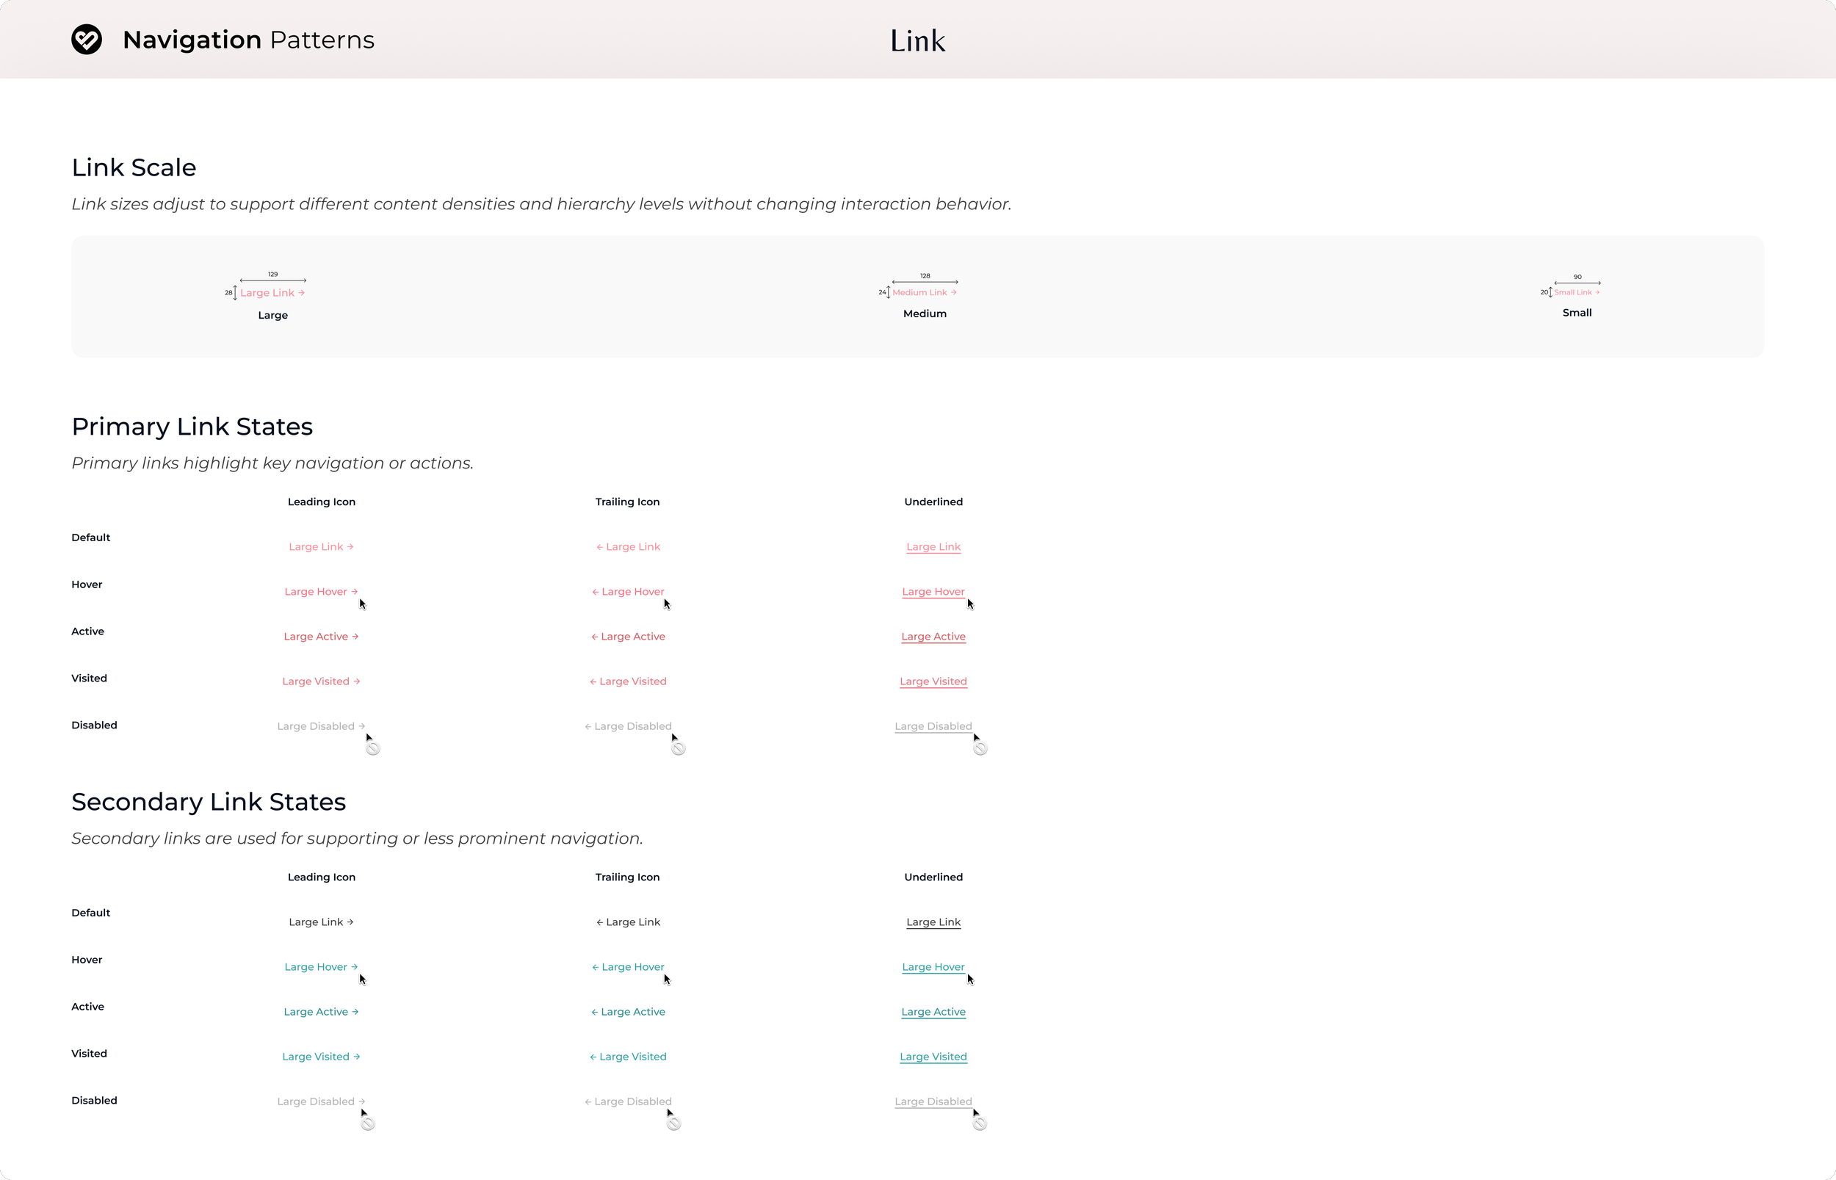Open the underlined pink 'Large Hover' link

pos(933,592)
